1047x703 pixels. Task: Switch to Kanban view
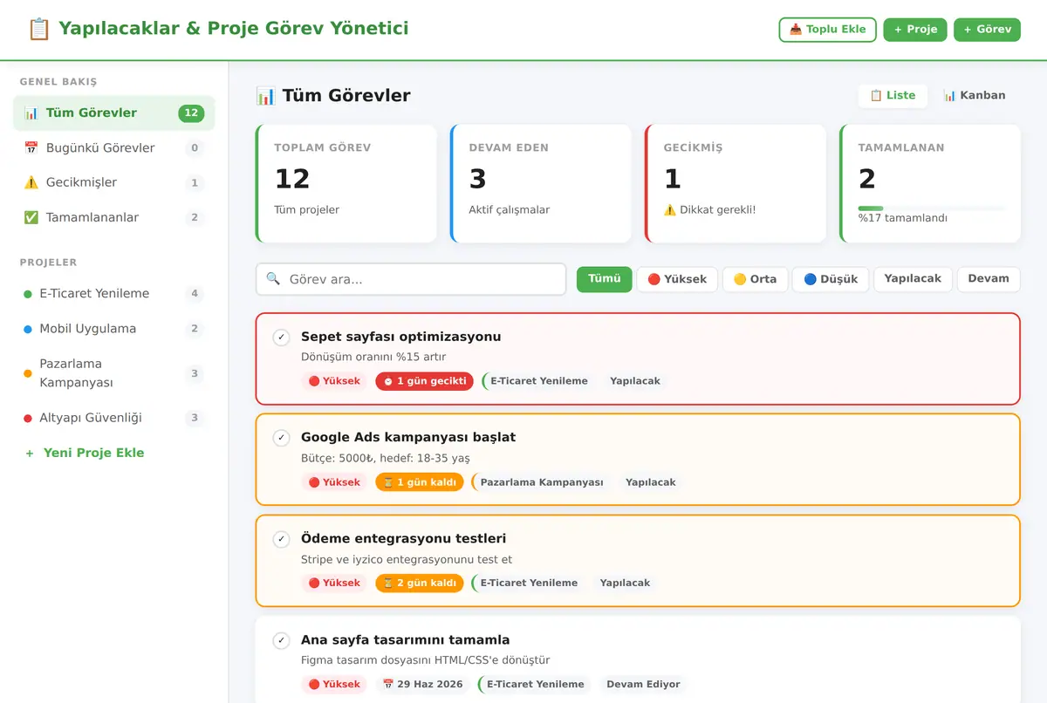pos(975,95)
